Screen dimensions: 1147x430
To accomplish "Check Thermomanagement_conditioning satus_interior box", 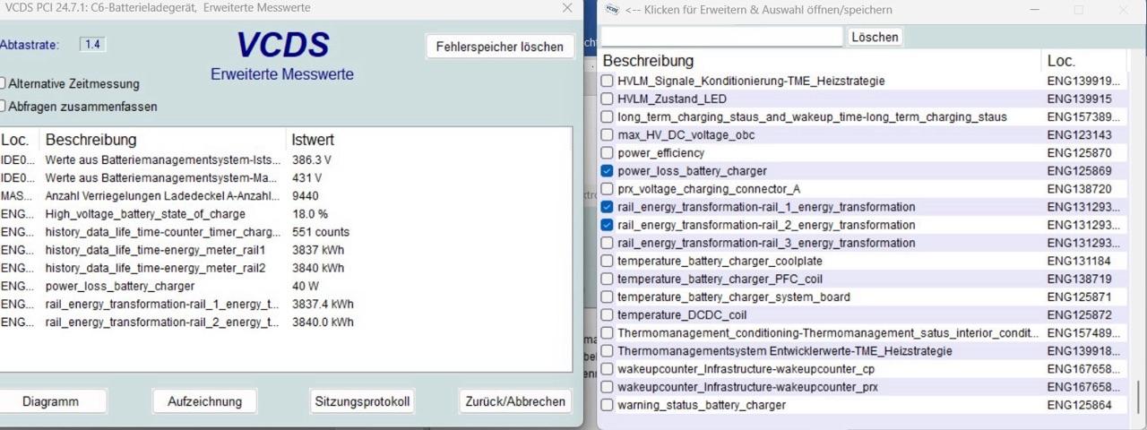I will [x=608, y=332].
